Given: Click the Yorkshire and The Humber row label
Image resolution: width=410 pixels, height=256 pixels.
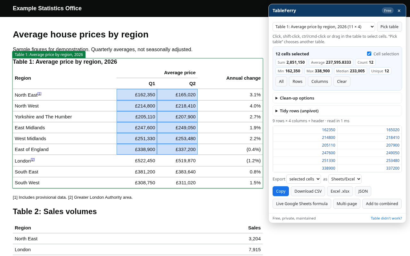Looking at the screenshot, I should pos(43,117).
